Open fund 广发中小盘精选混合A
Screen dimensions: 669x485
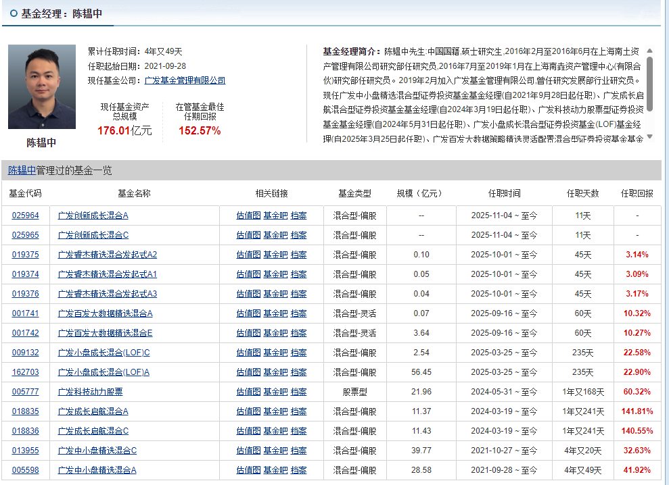point(97,470)
